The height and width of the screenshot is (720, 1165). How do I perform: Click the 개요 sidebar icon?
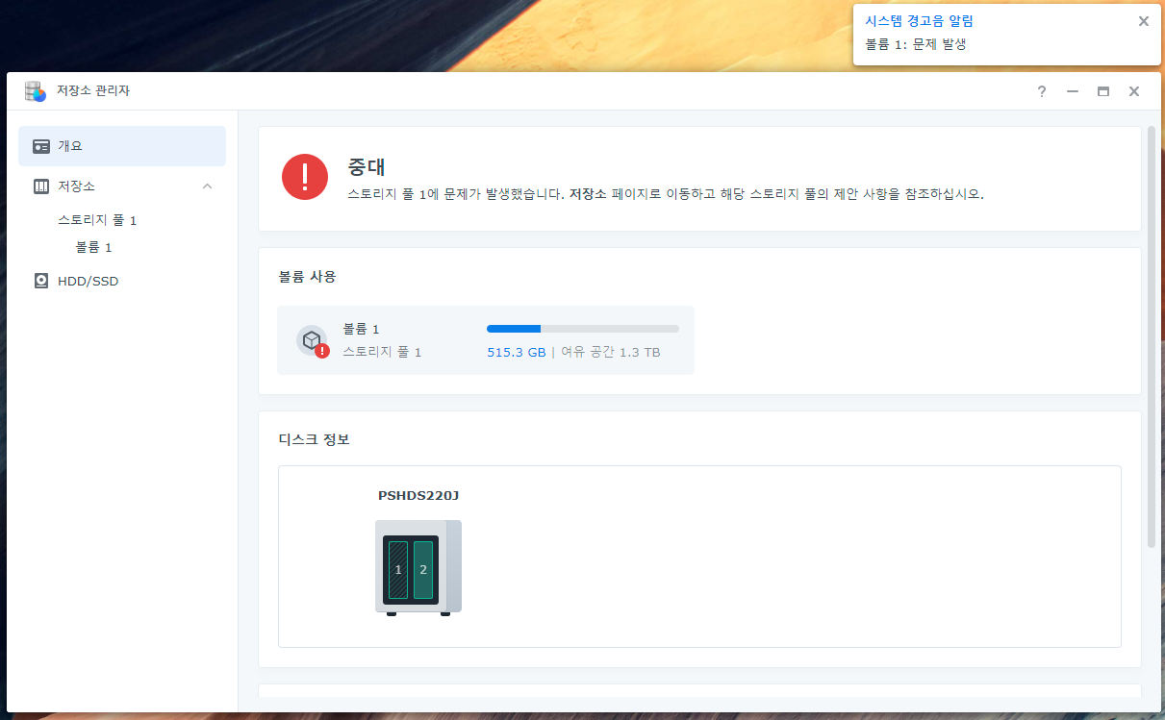click(x=41, y=146)
